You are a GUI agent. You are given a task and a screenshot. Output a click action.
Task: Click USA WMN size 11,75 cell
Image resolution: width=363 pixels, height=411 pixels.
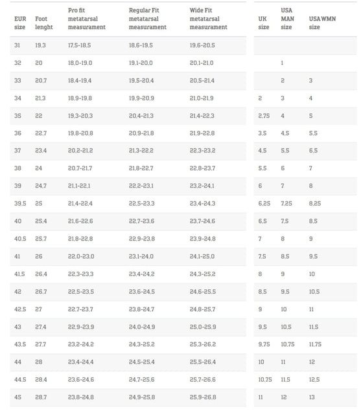(315, 344)
